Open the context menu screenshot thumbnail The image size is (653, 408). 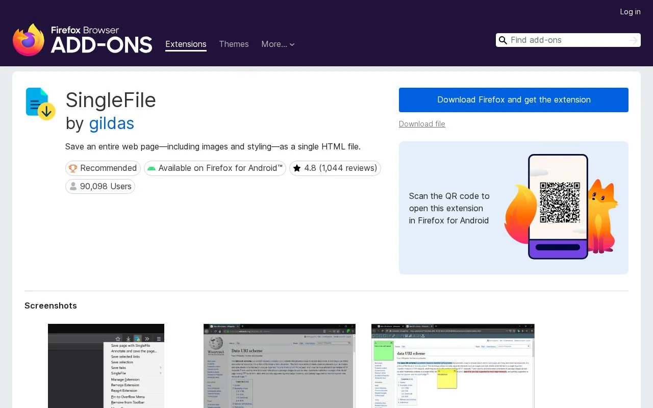(x=106, y=366)
